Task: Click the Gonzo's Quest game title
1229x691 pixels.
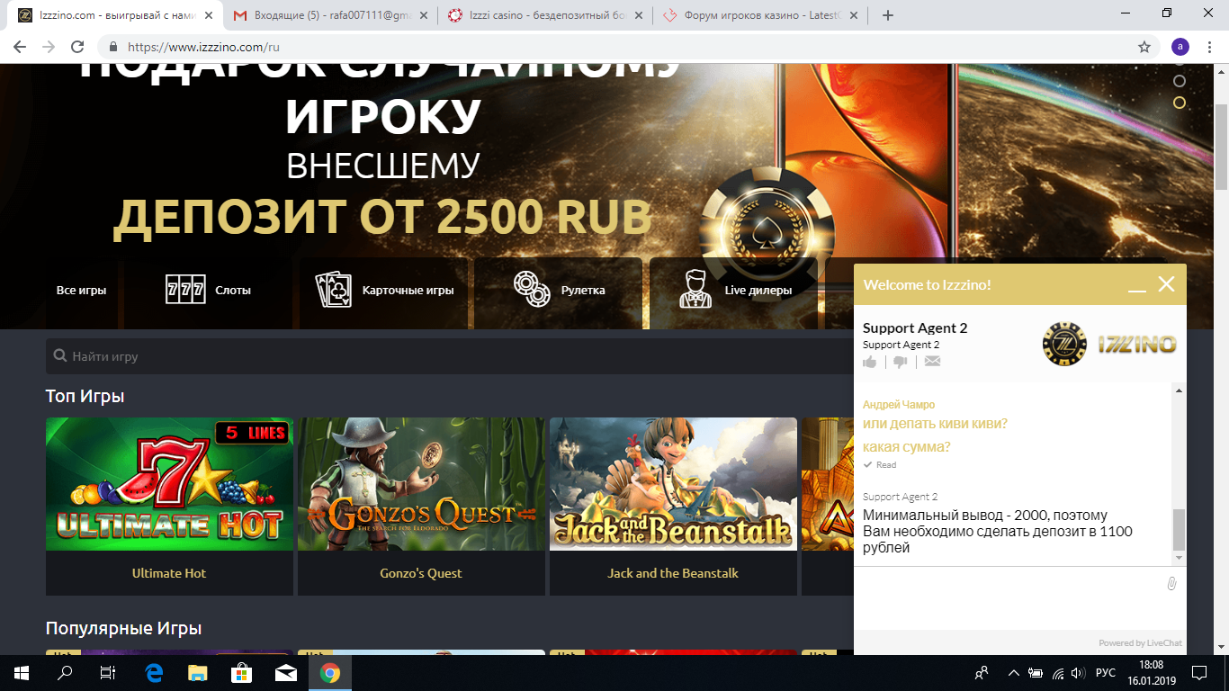Action: (x=421, y=573)
